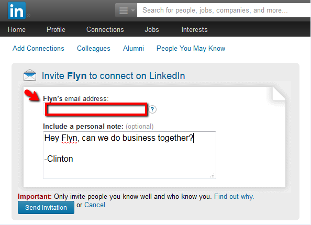Click the envelope icon beside invite heading
311x225 pixels.
pyautogui.click(x=30, y=75)
